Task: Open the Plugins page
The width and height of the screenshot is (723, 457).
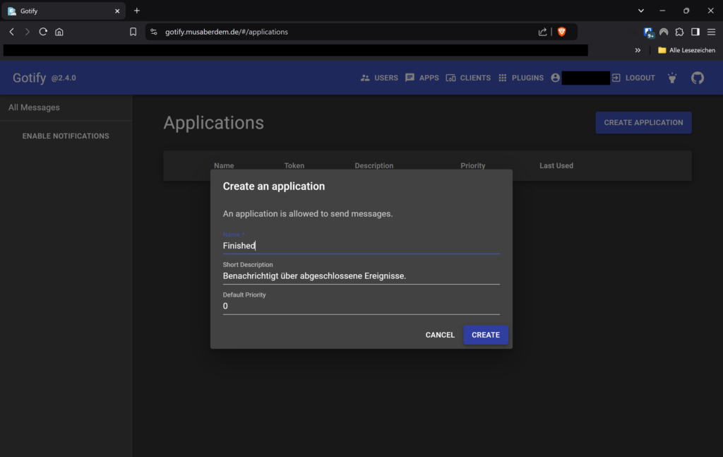Action: click(520, 78)
